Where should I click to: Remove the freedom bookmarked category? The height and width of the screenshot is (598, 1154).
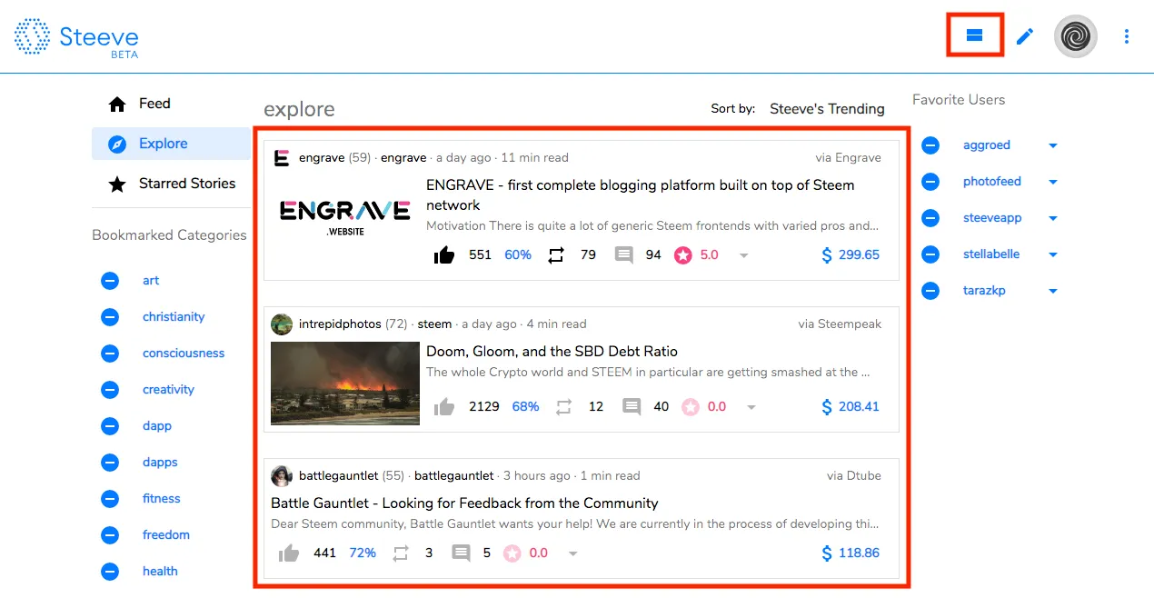click(x=110, y=535)
